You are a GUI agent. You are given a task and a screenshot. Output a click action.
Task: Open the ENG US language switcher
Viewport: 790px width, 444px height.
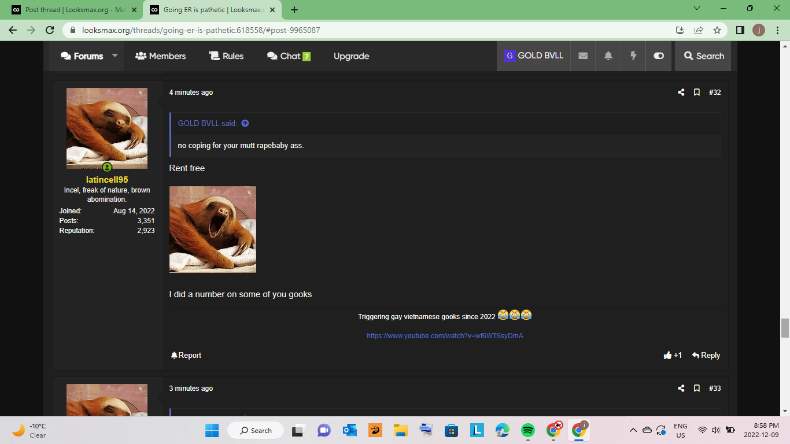pyautogui.click(x=681, y=430)
